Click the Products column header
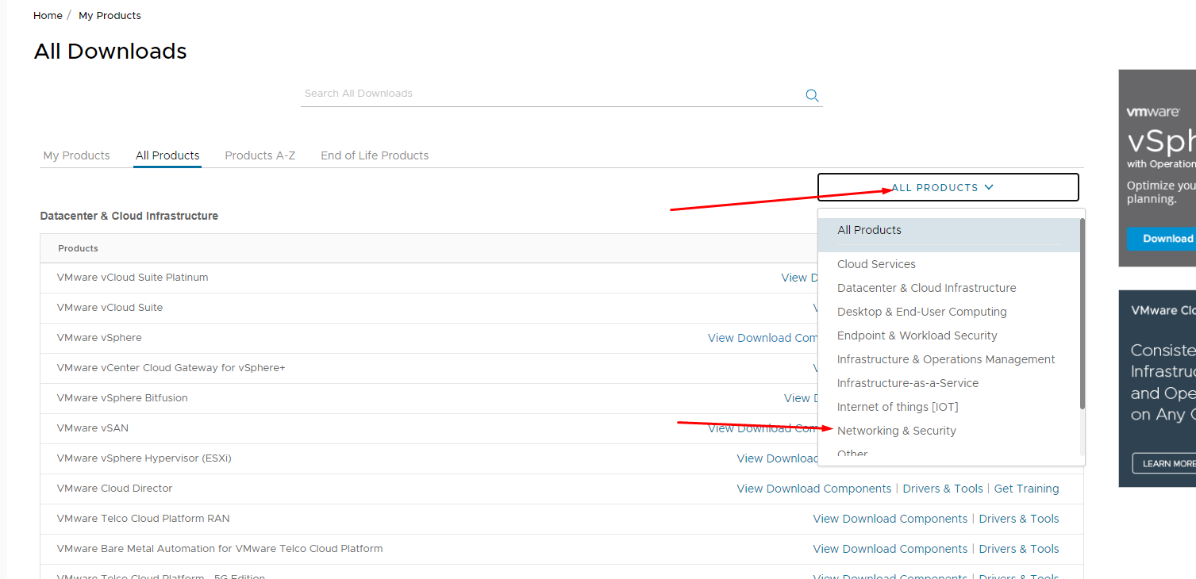The width and height of the screenshot is (1196, 579). [78, 248]
